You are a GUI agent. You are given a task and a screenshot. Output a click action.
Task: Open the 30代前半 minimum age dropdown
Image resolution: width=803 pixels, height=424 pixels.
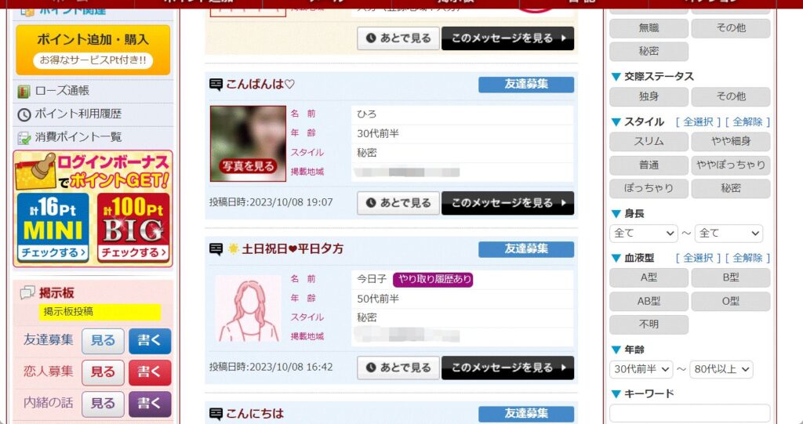click(641, 369)
